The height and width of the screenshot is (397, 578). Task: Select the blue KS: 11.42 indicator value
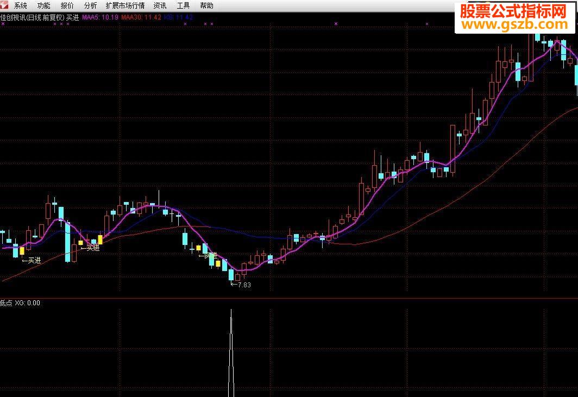(x=178, y=17)
